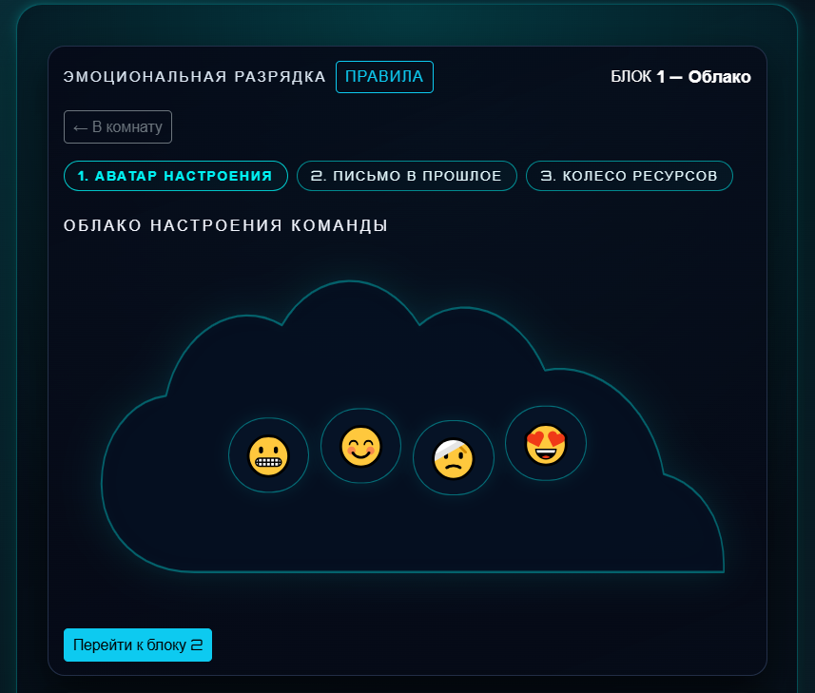
Task: Open the 2. Письмо в прошлое tab
Action: (x=407, y=176)
